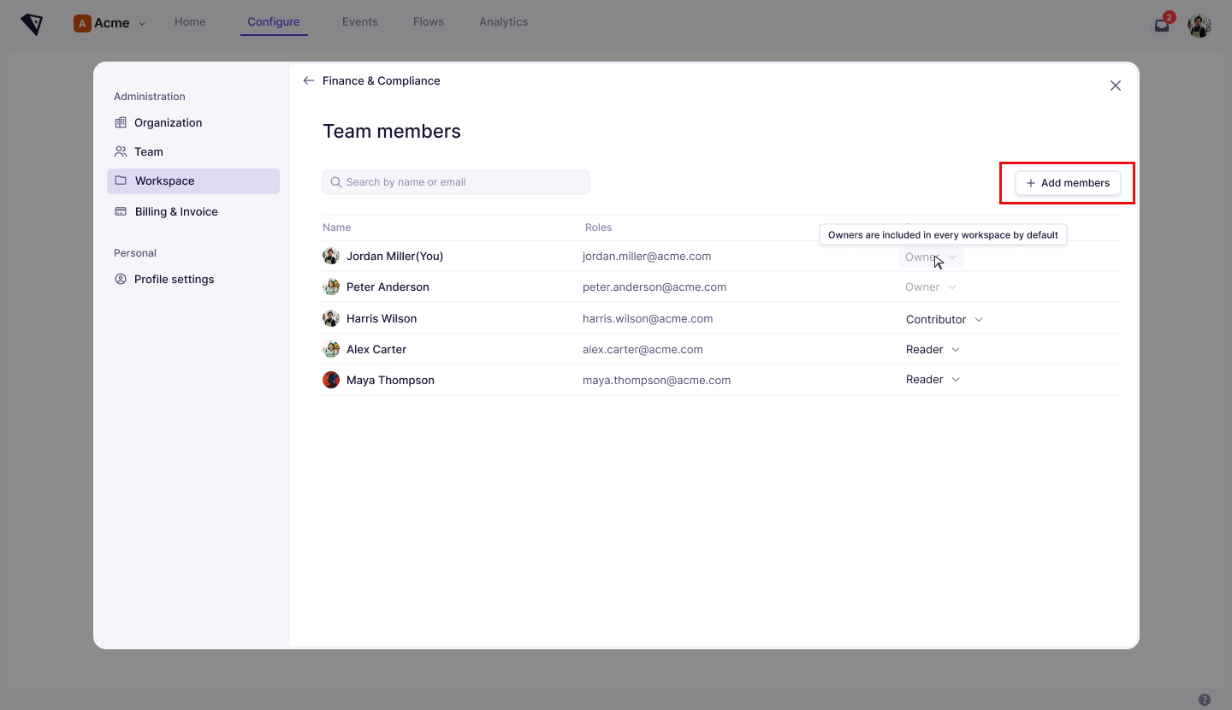
Task: Click the Name column header
Action: pyautogui.click(x=337, y=228)
